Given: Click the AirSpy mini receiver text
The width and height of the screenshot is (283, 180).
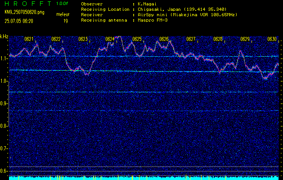Looking at the screenshot, I should click(x=187, y=15).
